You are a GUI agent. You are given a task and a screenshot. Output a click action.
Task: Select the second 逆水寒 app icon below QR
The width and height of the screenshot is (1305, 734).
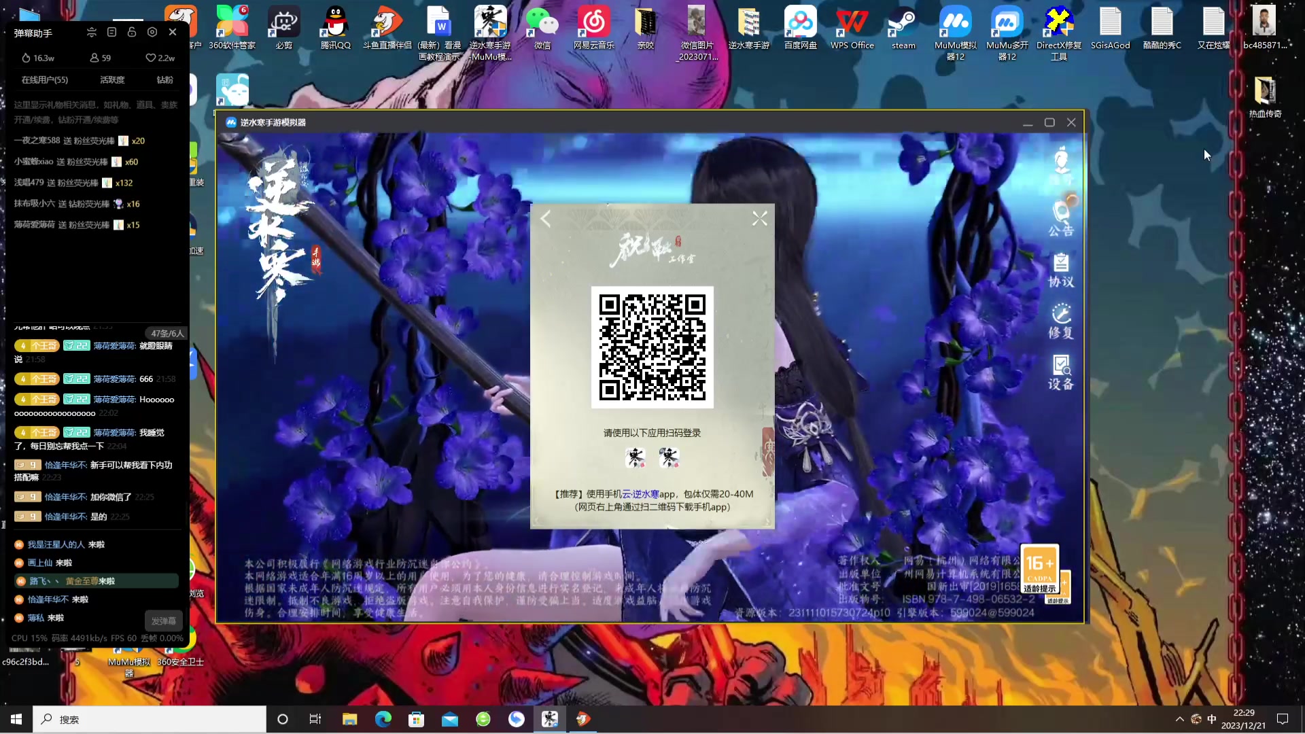(x=669, y=457)
